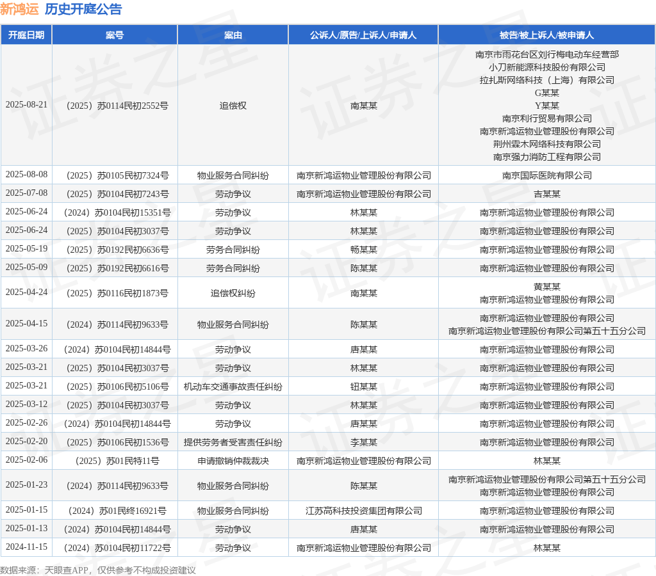
Task: Click defendant 南京强力消防工程有限公司
Action: coord(547,157)
